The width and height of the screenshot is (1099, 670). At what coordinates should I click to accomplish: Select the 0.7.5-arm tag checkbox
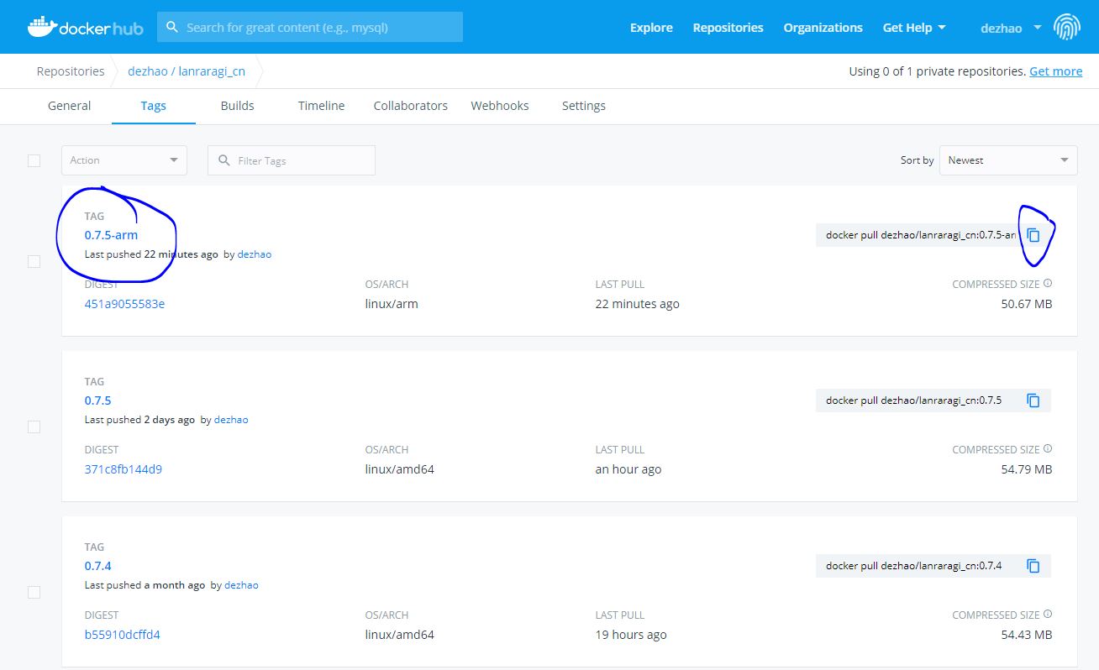point(34,261)
